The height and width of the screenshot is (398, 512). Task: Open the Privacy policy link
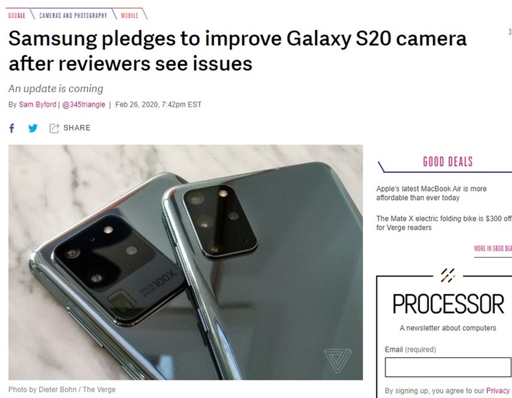coord(498,390)
